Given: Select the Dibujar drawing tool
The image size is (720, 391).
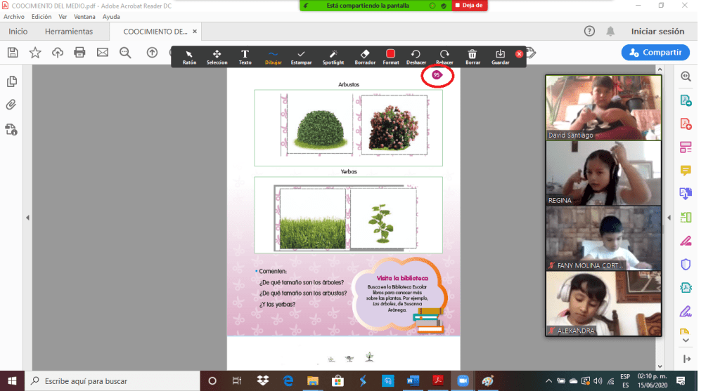Looking at the screenshot, I should pos(273,57).
